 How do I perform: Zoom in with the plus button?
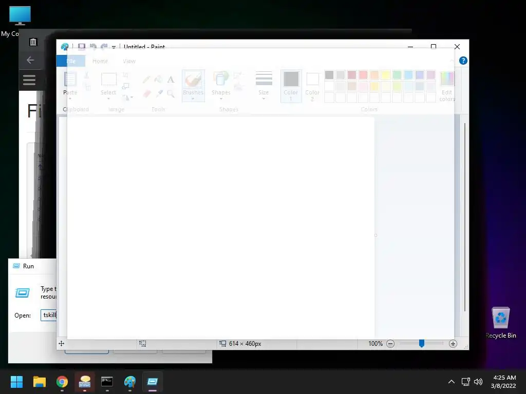pos(453,343)
